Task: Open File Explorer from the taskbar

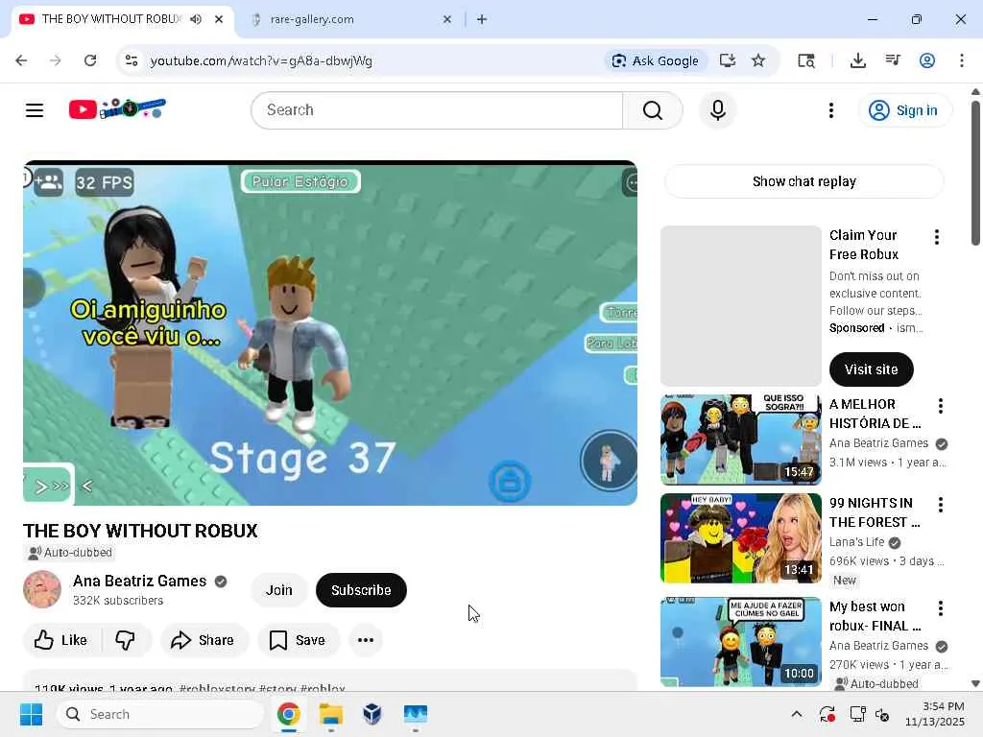Action: (330, 714)
